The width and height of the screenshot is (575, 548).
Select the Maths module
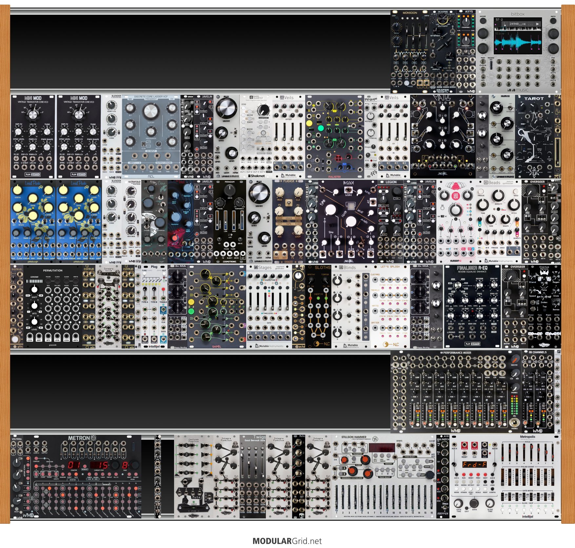pos(443,137)
